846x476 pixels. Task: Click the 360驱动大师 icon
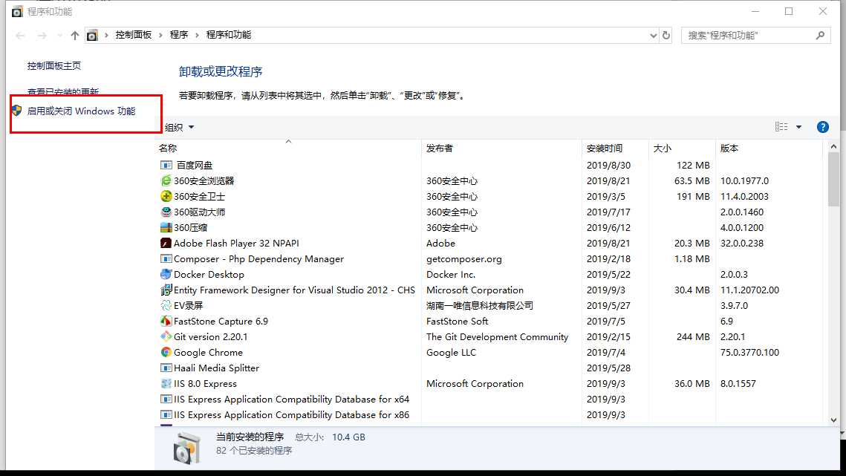tap(166, 212)
